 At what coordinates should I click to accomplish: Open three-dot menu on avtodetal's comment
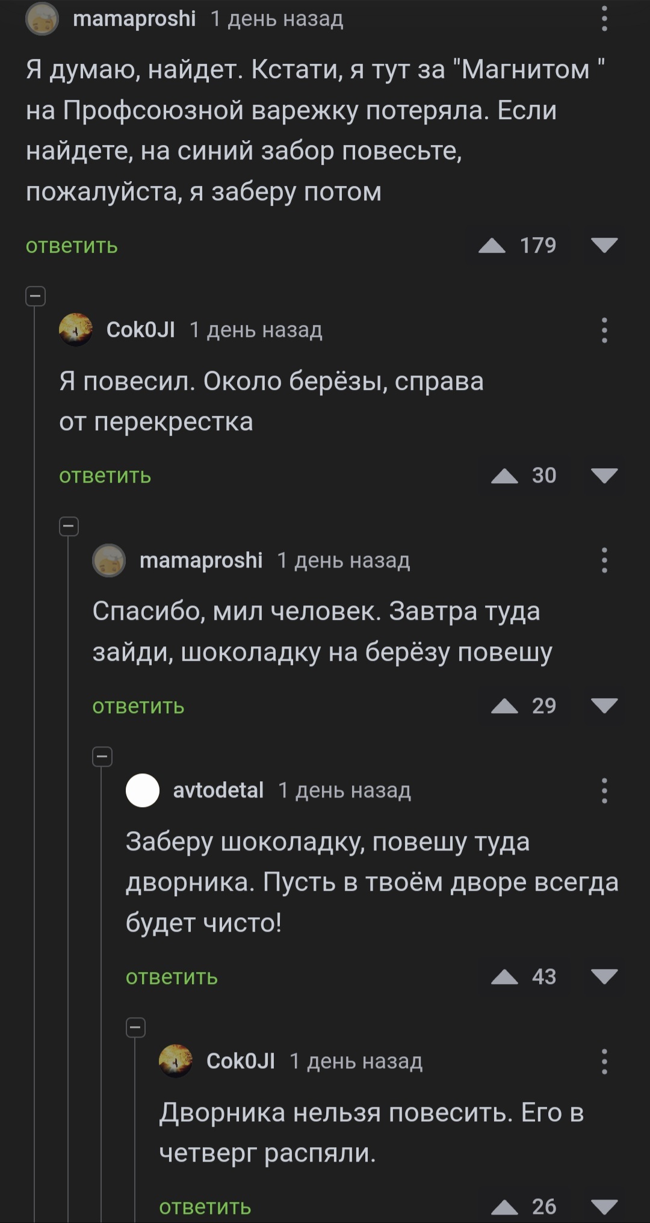[x=604, y=791]
